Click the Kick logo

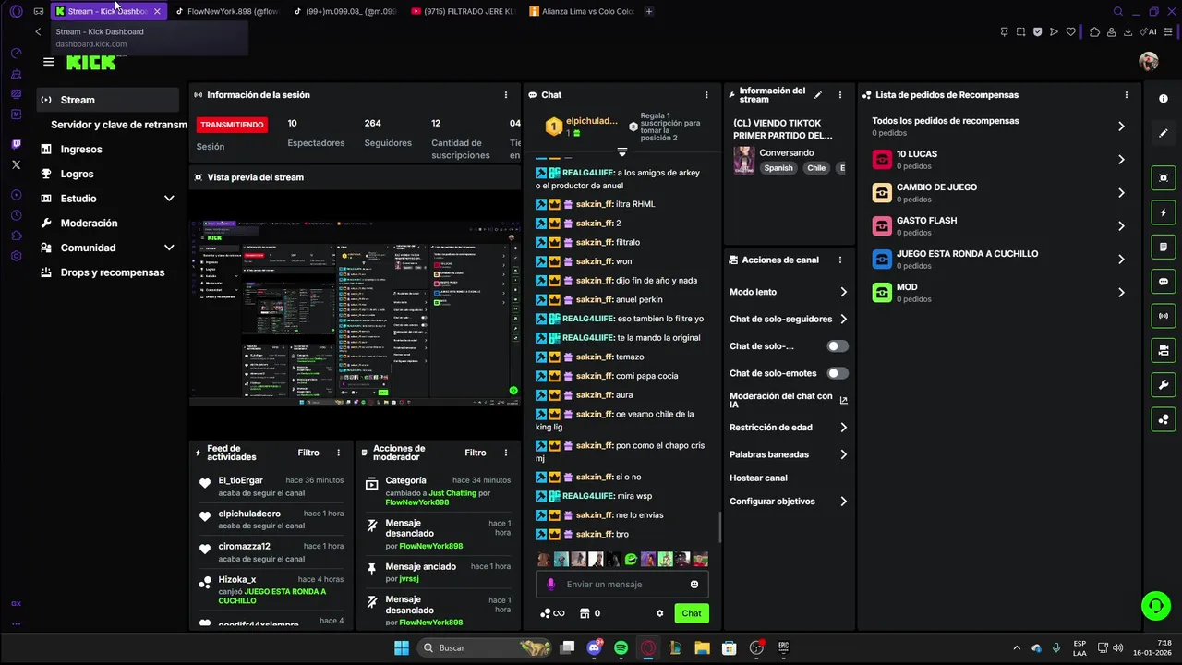(91, 63)
